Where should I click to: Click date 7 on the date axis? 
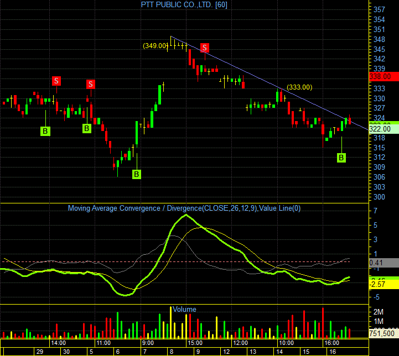point(145,352)
